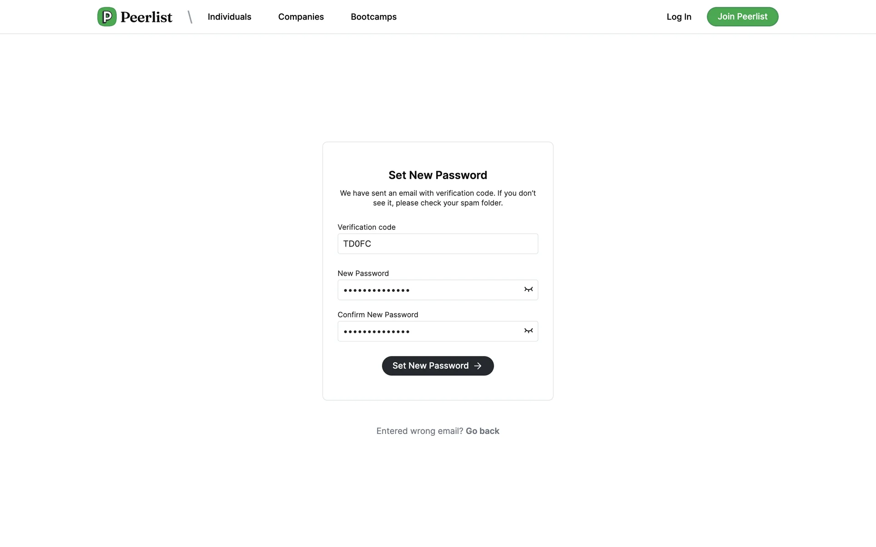Click the Log In link
876x547 pixels.
coord(678,17)
